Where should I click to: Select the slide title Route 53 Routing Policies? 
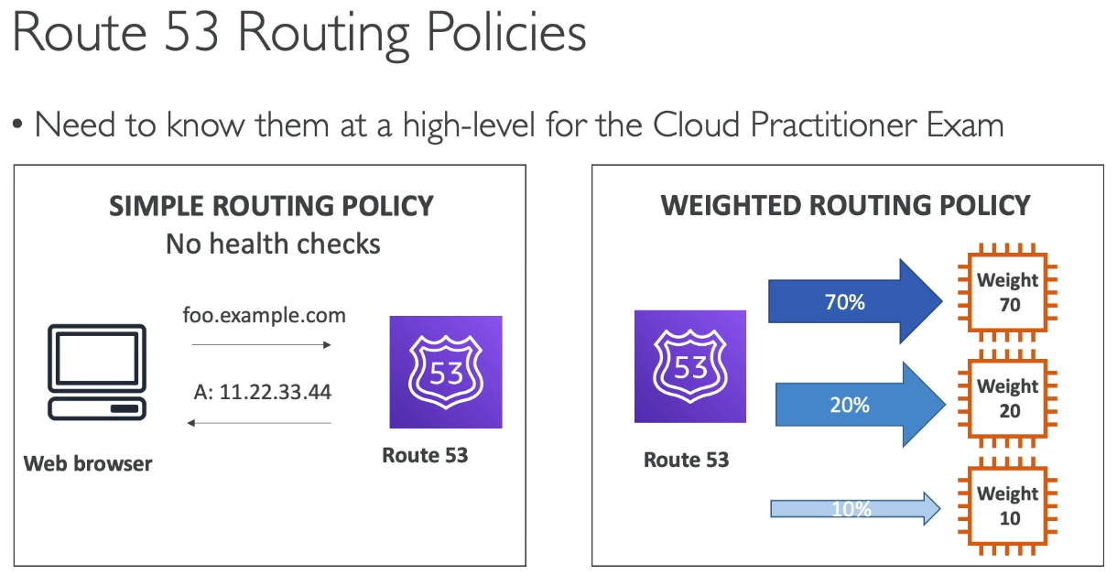[299, 35]
